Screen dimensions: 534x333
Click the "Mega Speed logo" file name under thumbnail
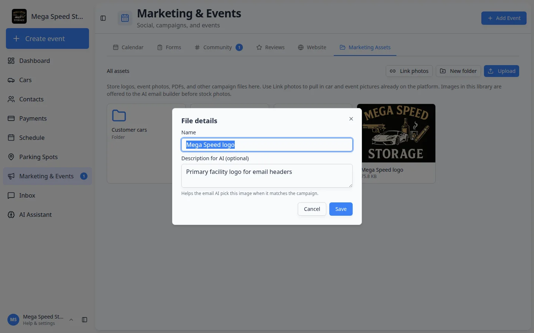click(382, 170)
